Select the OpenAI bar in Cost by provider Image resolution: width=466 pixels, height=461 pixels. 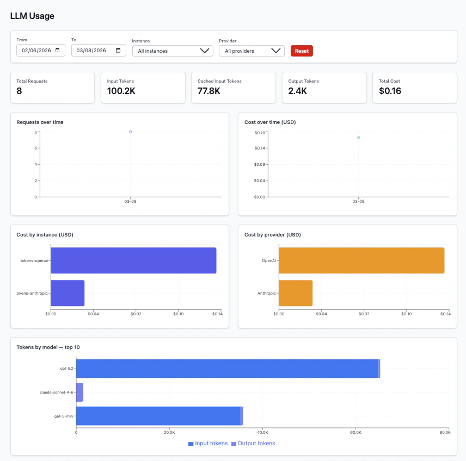[361, 260]
